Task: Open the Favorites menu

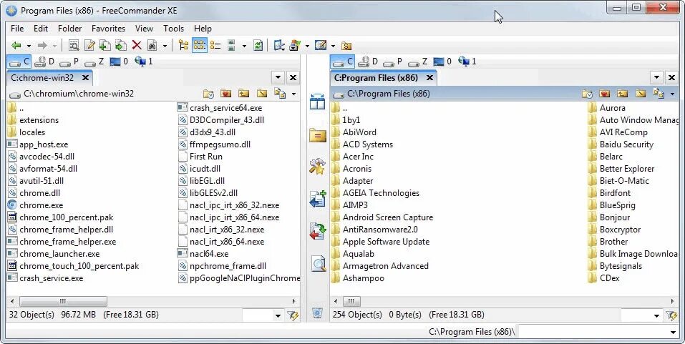Action: tap(108, 29)
